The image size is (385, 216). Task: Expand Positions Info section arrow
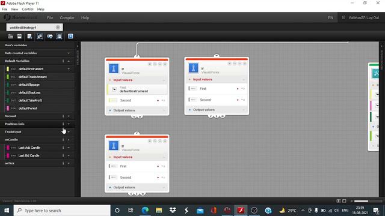click(69, 124)
